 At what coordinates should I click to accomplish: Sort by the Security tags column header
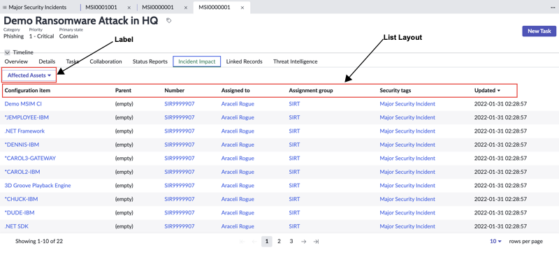395,91
